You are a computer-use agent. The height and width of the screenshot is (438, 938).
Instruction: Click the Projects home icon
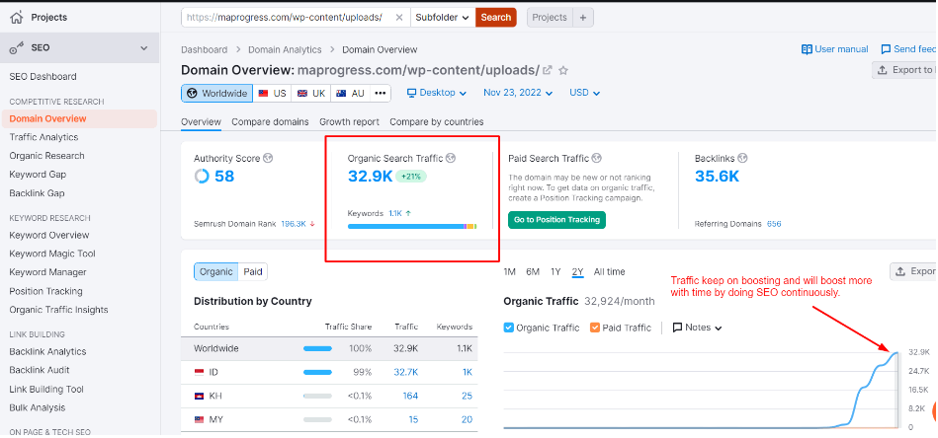[16, 18]
